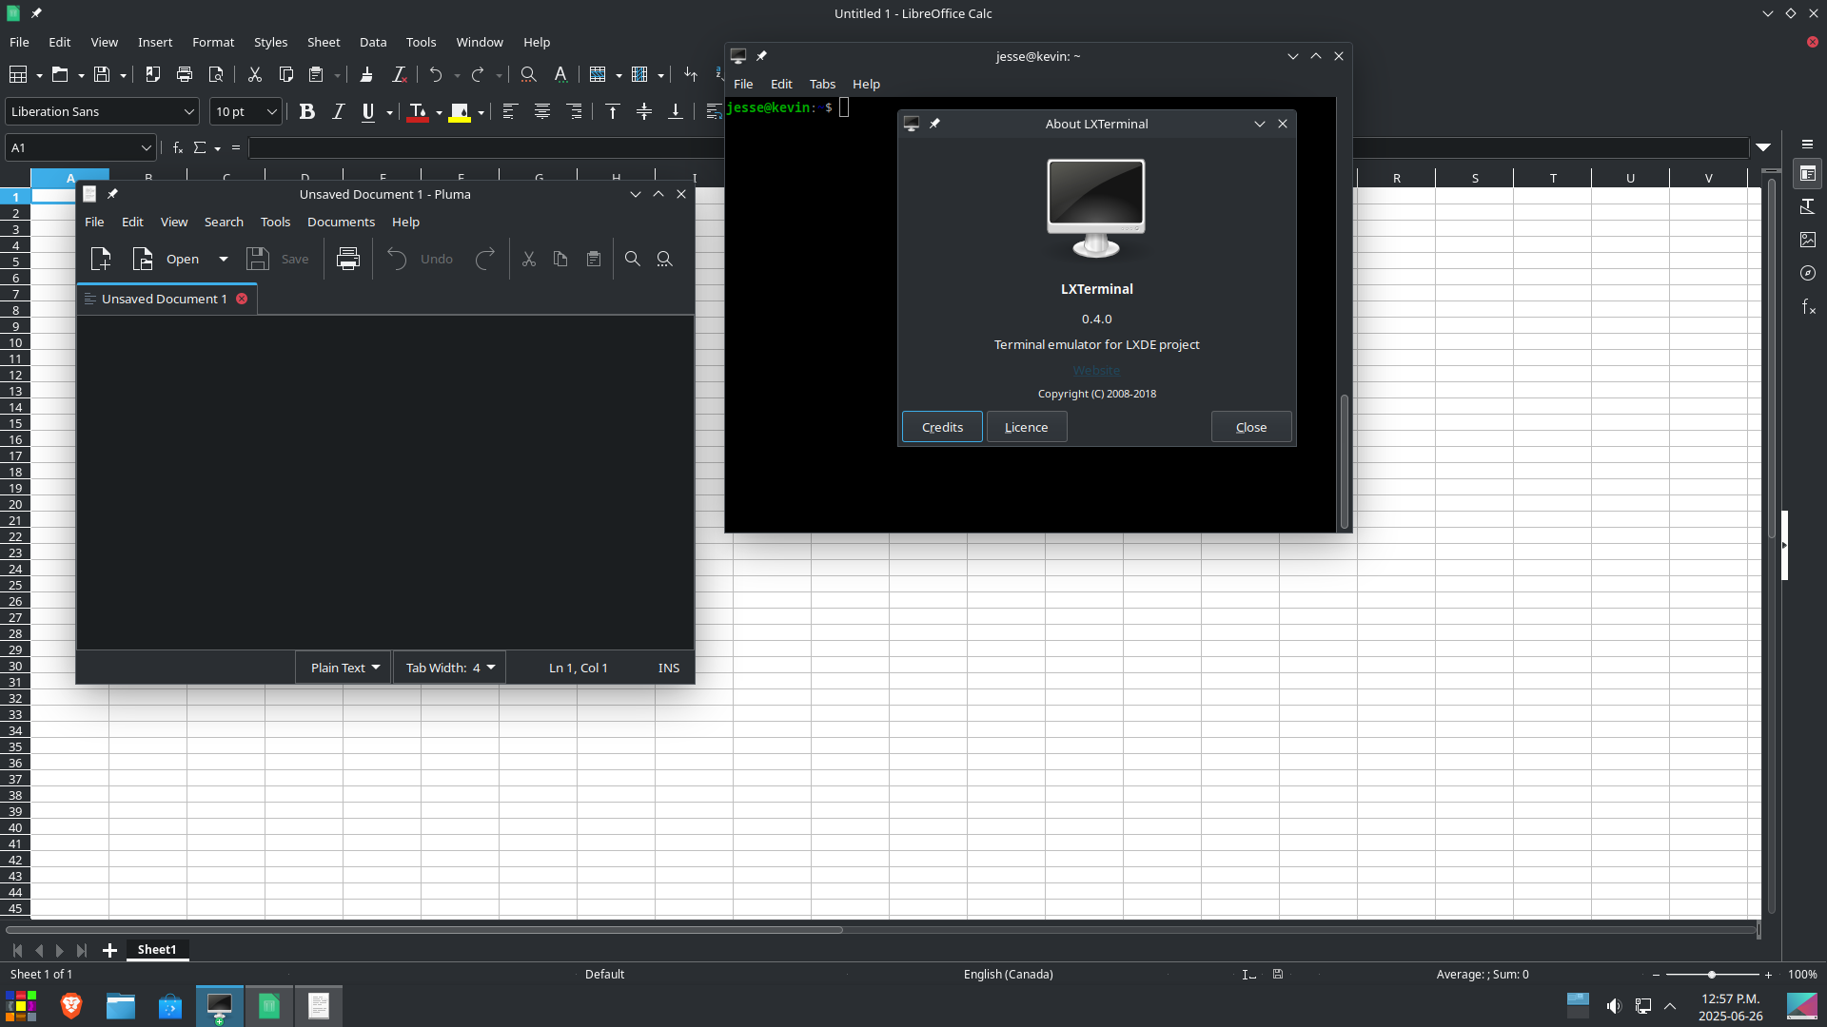Open Calc sidebar Styles icon
Image resolution: width=1827 pixels, height=1027 pixels.
pos(1808,206)
